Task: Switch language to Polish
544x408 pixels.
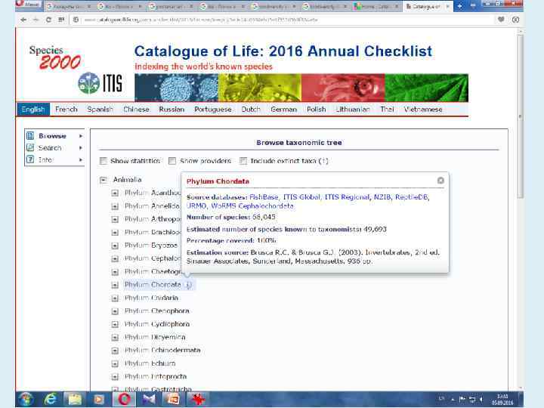Action: 316,110
